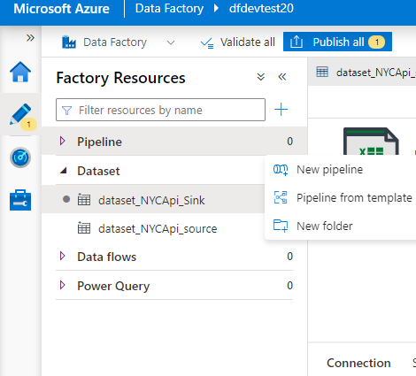Click the Data flows count 0
The width and height of the screenshot is (416, 376).
point(289,257)
